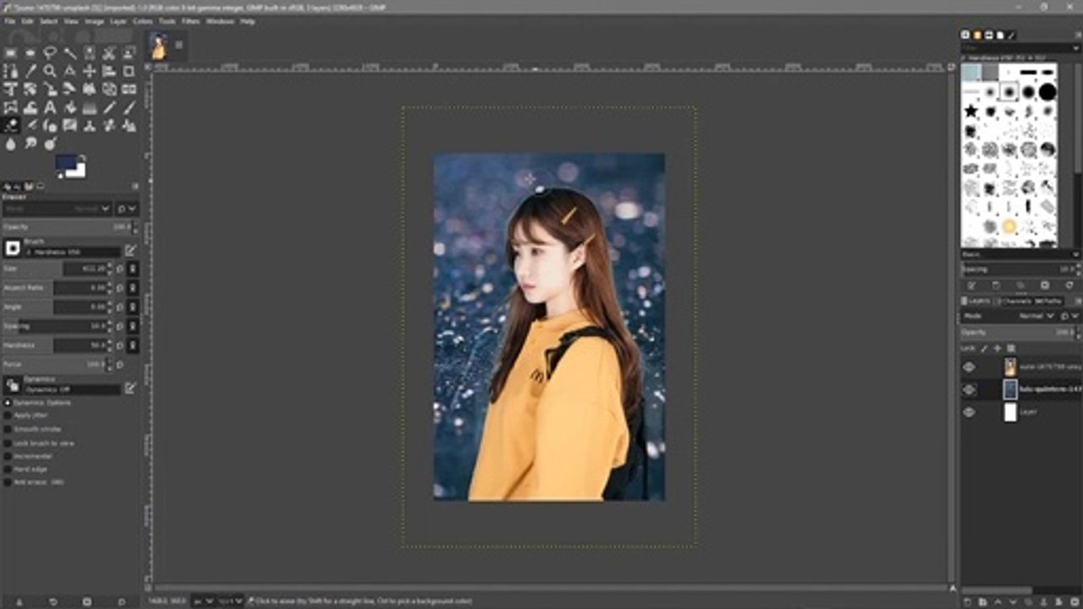Click the Hardness value stepper arrows
1083x609 pixels.
109,345
